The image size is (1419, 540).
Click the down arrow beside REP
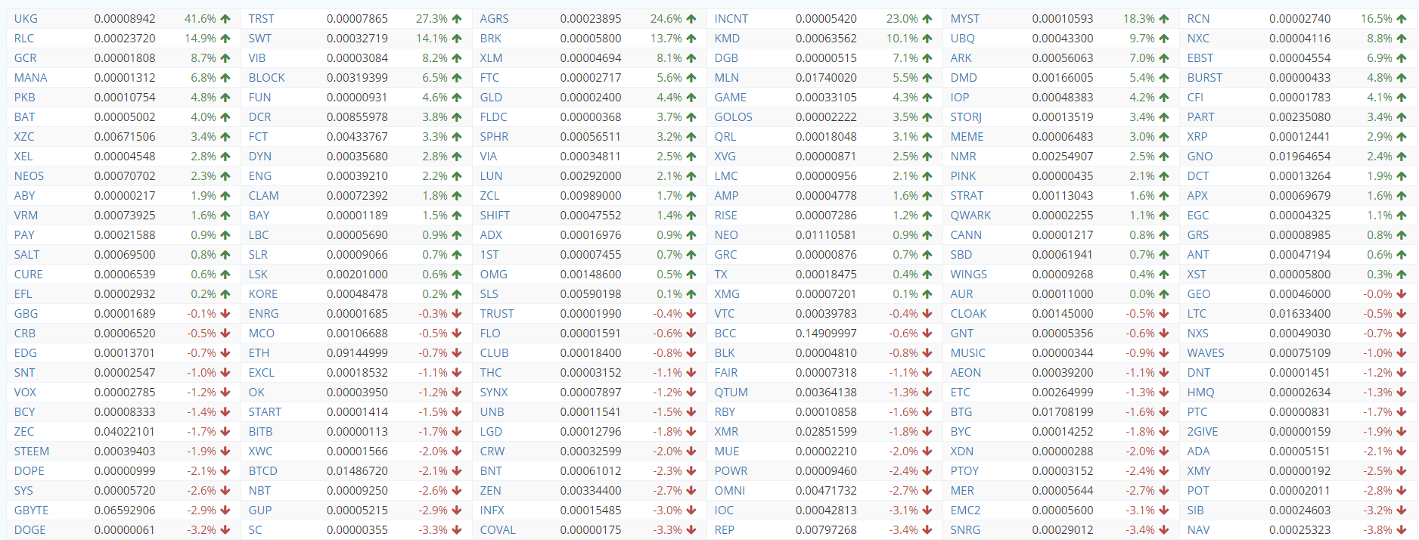927,530
